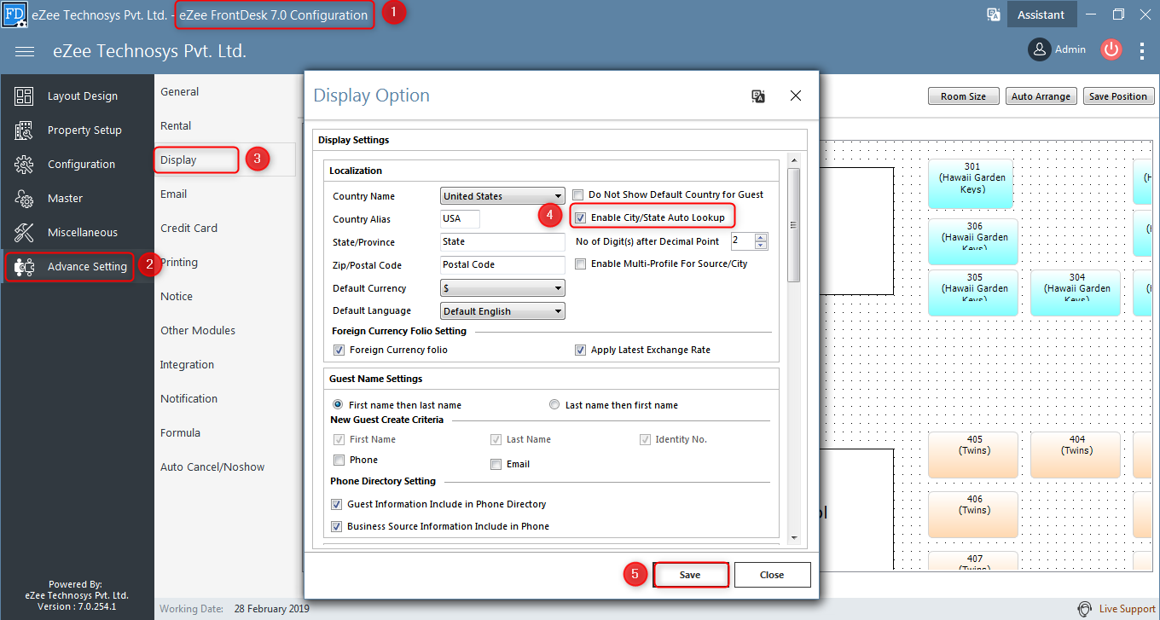Check the Email criteria checkbox
Viewport: 1160px width, 620px height.
pyautogui.click(x=496, y=464)
